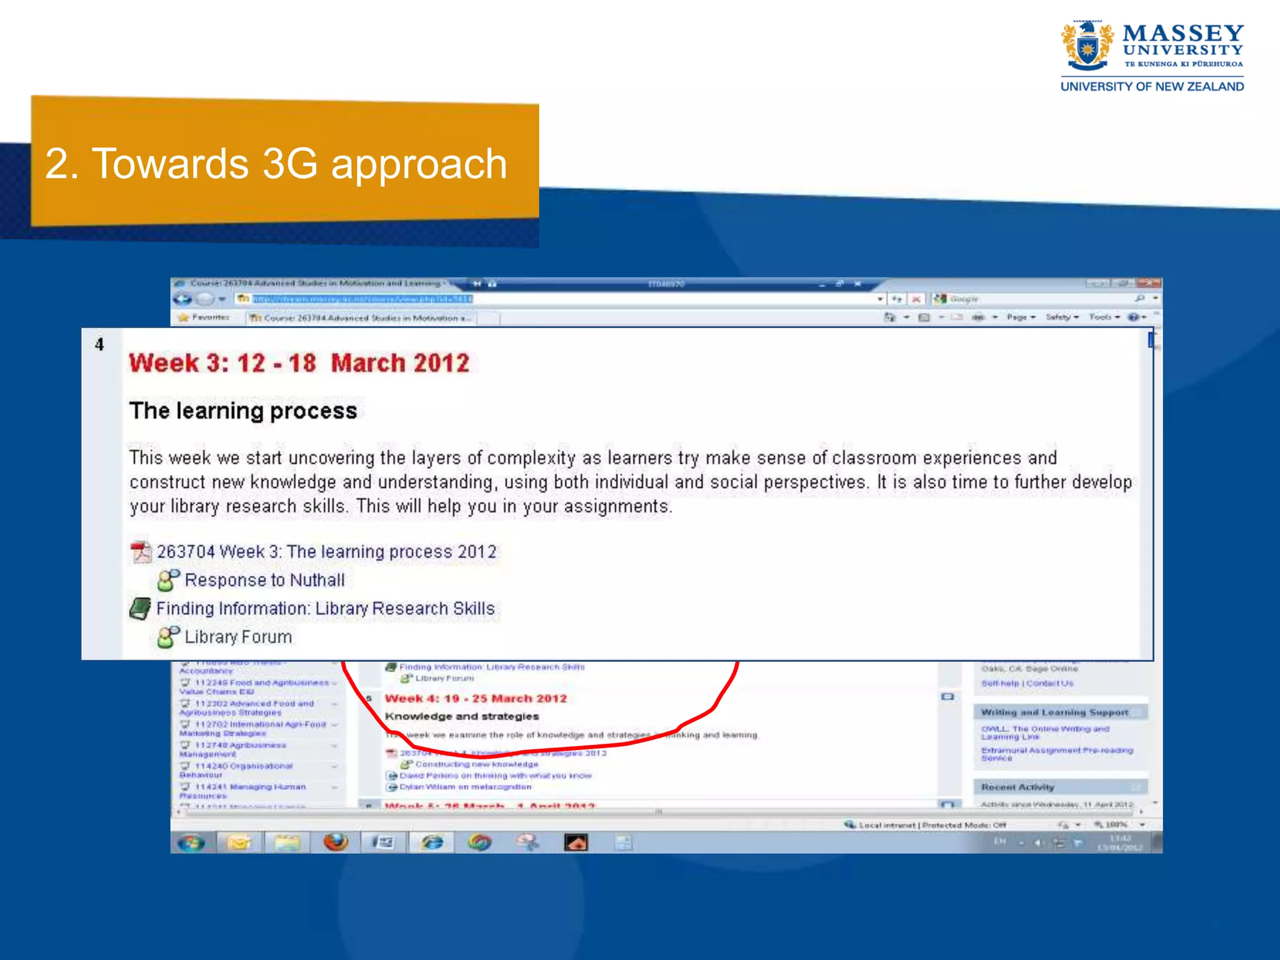Open David Perkins on thinking link
This screenshot has height=960, width=1280.
point(496,776)
